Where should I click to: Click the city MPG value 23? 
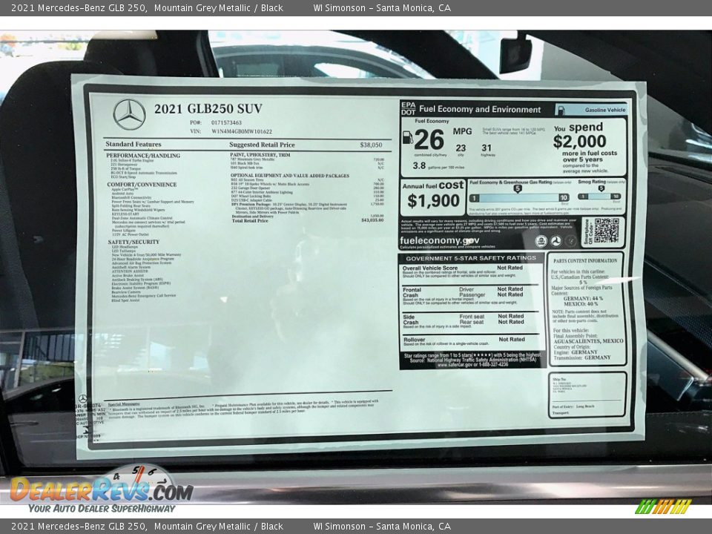pyautogui.click(x=461, y=148)
